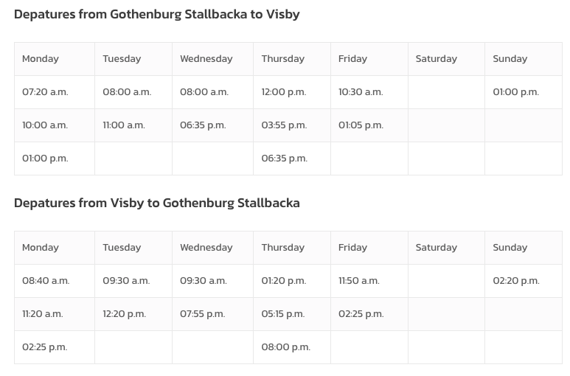Select the 07:20 a.m. Monday departure
Image resolution: width=570 pixels, height=376 pixels.
coord(45,92)
